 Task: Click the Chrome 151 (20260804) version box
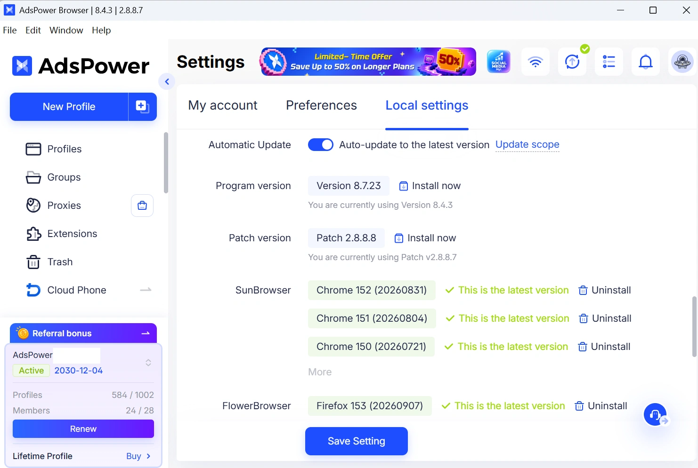click(372, 318)
